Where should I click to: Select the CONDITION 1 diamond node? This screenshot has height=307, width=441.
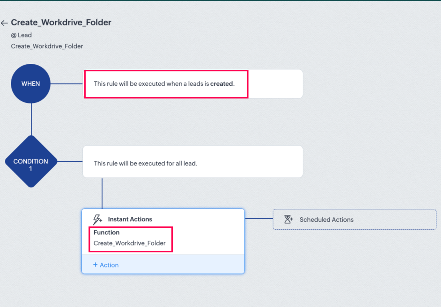point(31,161)
